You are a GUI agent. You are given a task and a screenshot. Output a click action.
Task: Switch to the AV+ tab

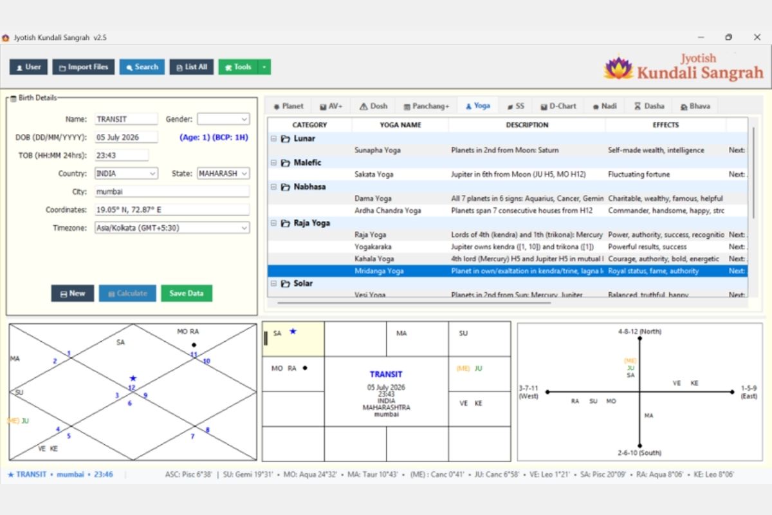tap(331, 106)
